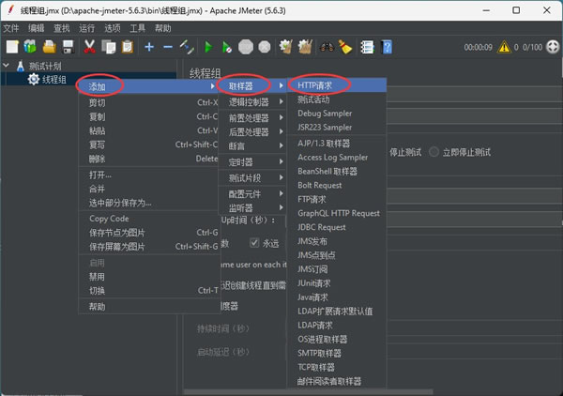The width and height of the screenshot is (563, 396).
Task: Select the 测试计划 flask node
Action: point(38,66)
